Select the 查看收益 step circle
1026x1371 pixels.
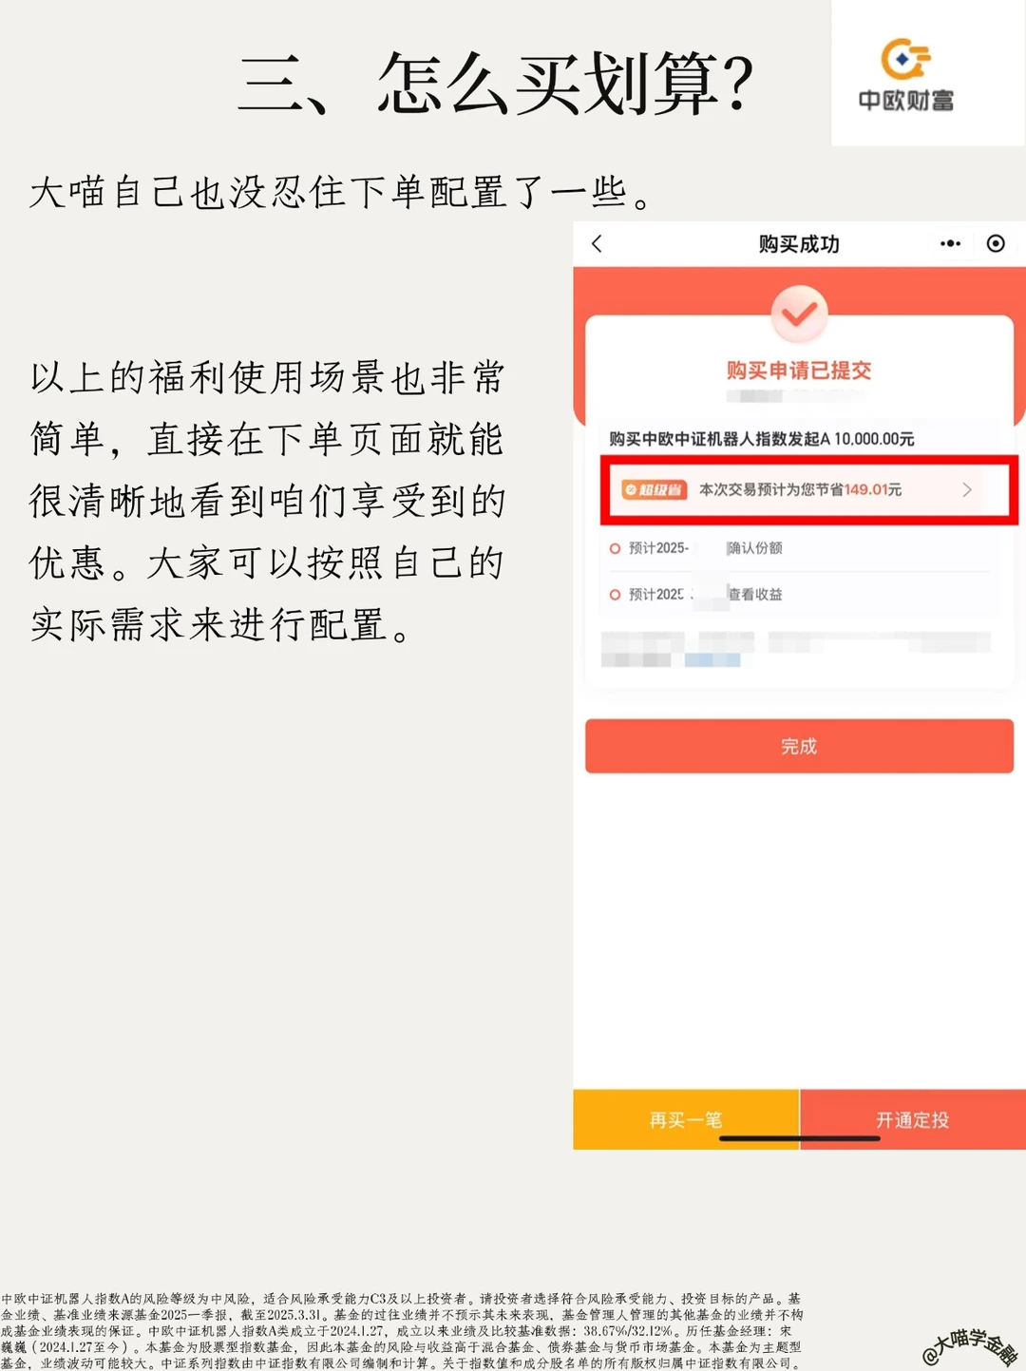[615, 595]
